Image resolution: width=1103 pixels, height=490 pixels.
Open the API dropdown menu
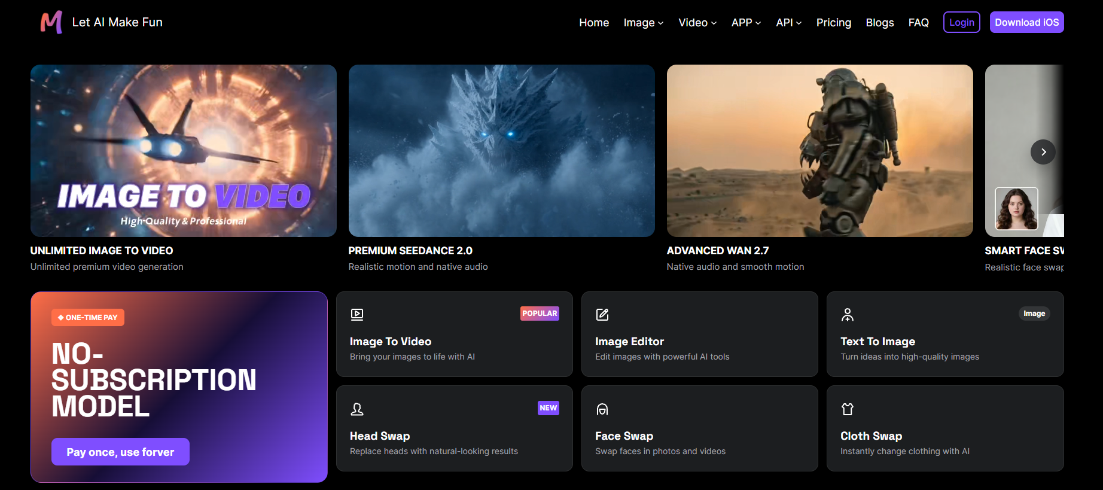point(789,23)
